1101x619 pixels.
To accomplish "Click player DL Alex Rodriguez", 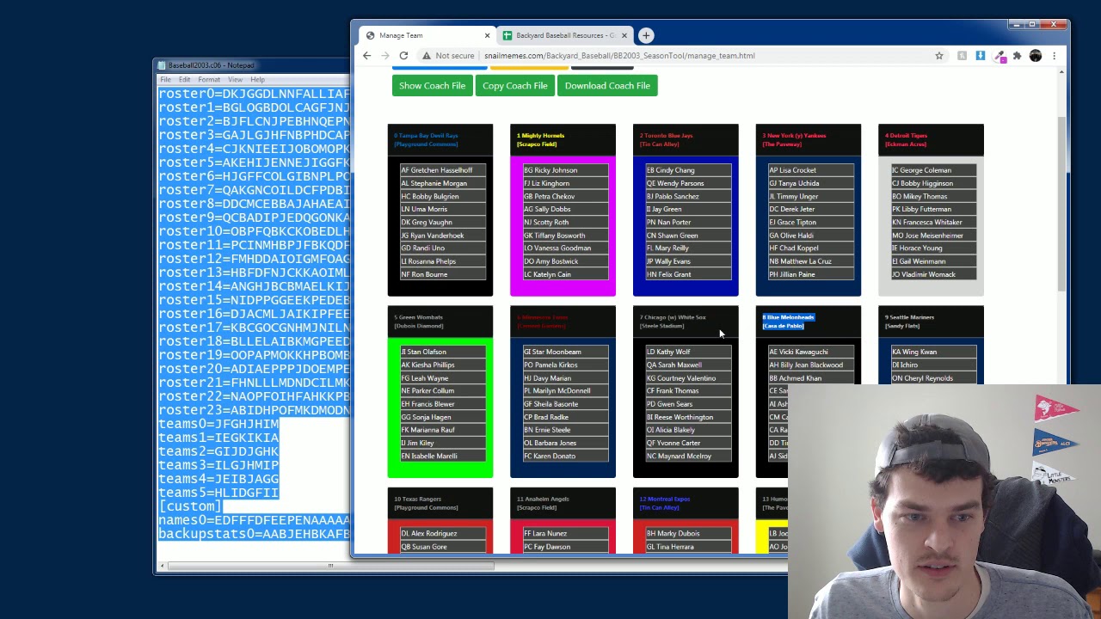I will pyautogui.click(x=443, y=533).
